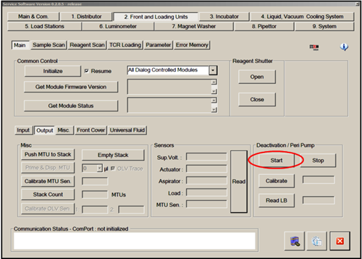The height and width of the screenshot is (259, 362).
Task: Open the Reagent Shutter
Action: point(256,77)
